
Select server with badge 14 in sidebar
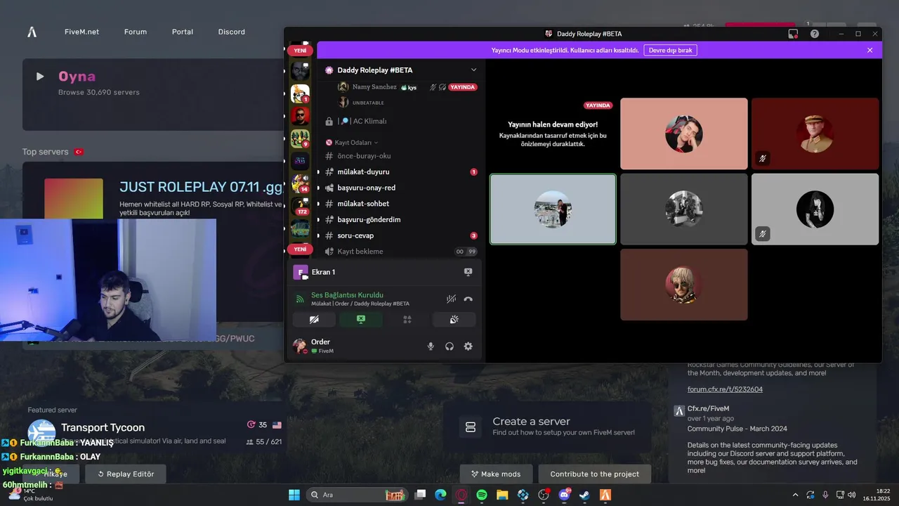300,183
